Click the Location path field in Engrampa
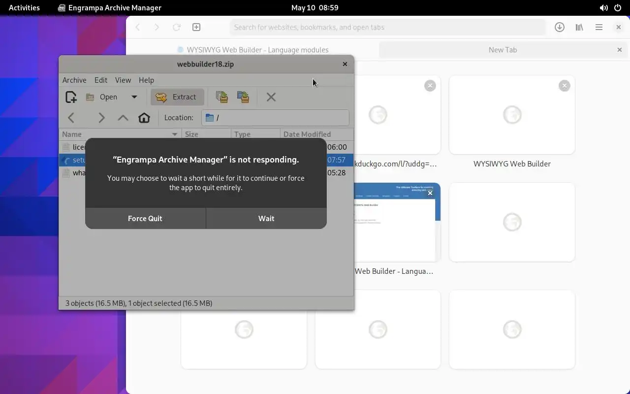The height and width of the screenshot is (394, 630). [275, 118]
